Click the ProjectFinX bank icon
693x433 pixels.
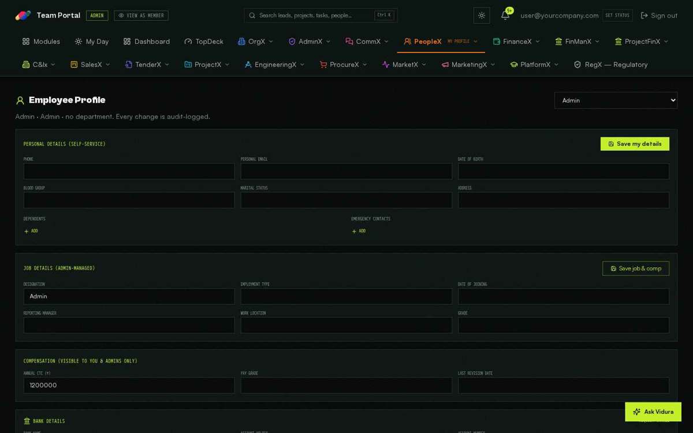click(619, 42)
